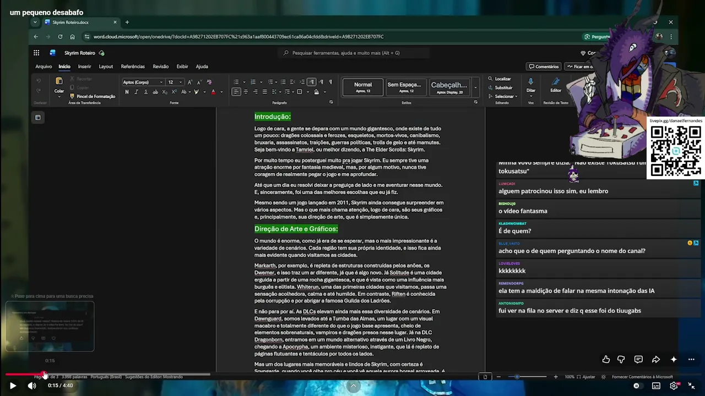
Task: Switch to the Referências tab
Action: point(133,67)
